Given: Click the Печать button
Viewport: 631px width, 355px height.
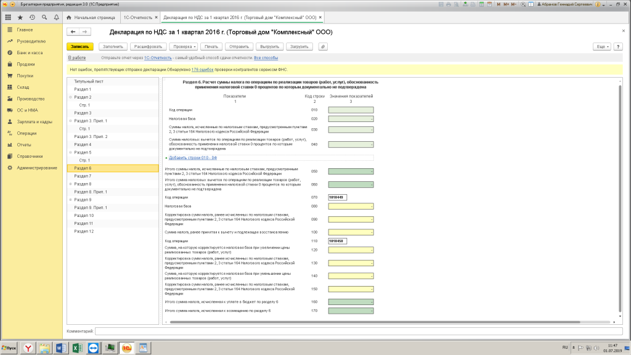Looking at the screenshot, I should tap(211, 47).
